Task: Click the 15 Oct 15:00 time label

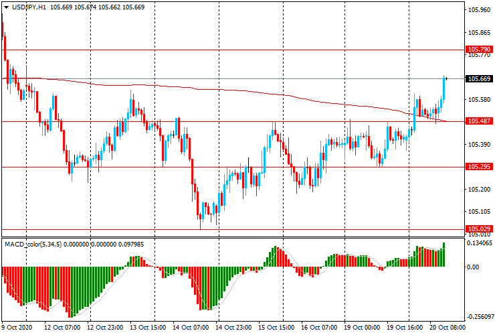Action: [x=276, y=327]
